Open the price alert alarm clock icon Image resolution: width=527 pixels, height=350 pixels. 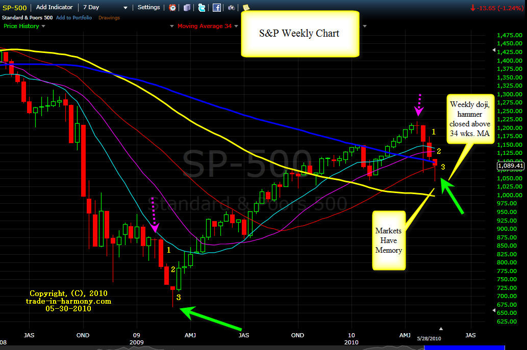pos(172,7)
